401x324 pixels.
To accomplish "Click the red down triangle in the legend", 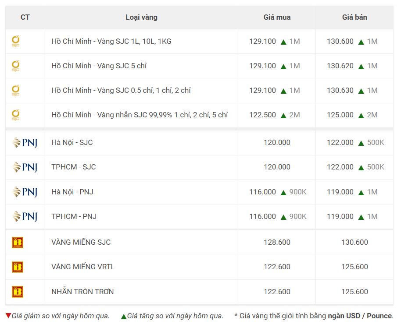I will coord(8,316).
